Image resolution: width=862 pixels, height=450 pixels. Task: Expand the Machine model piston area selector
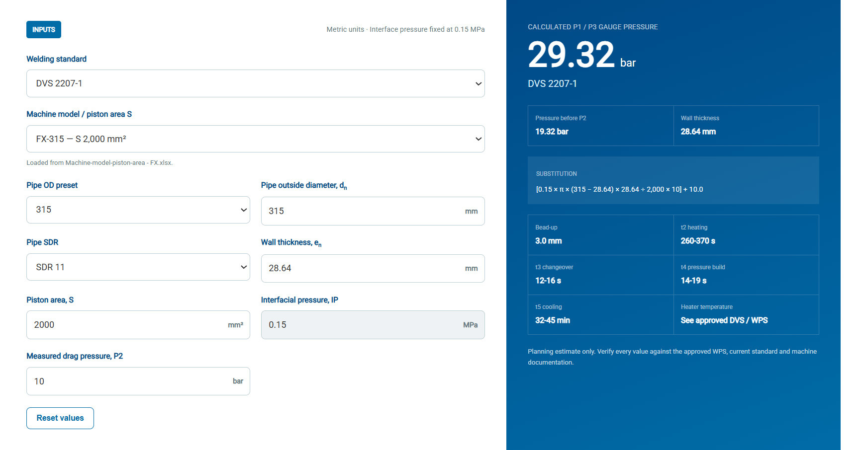click(x=255, y=139)
